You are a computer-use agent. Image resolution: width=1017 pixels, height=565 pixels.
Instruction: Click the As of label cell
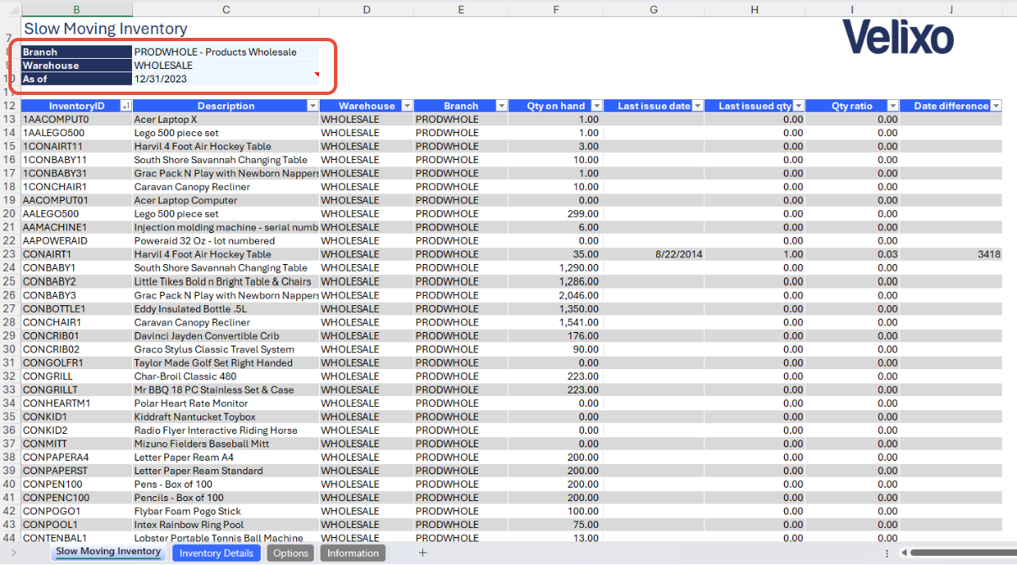point(77,79)
